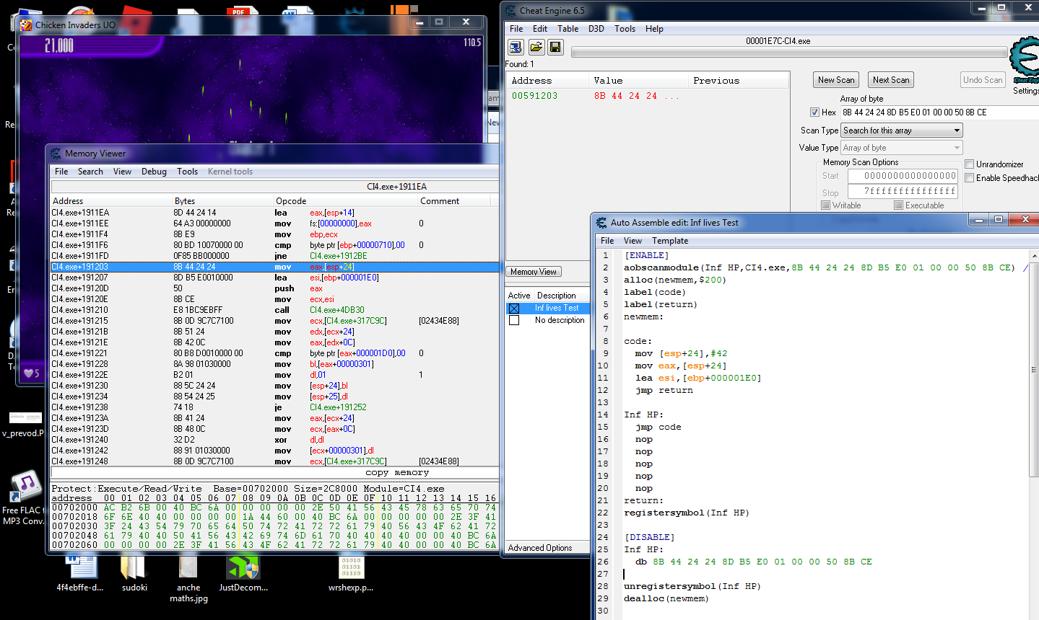Expand the Scan Type dropdown
The width and height of the screenshot is (1039, 620).
[902, 130]
